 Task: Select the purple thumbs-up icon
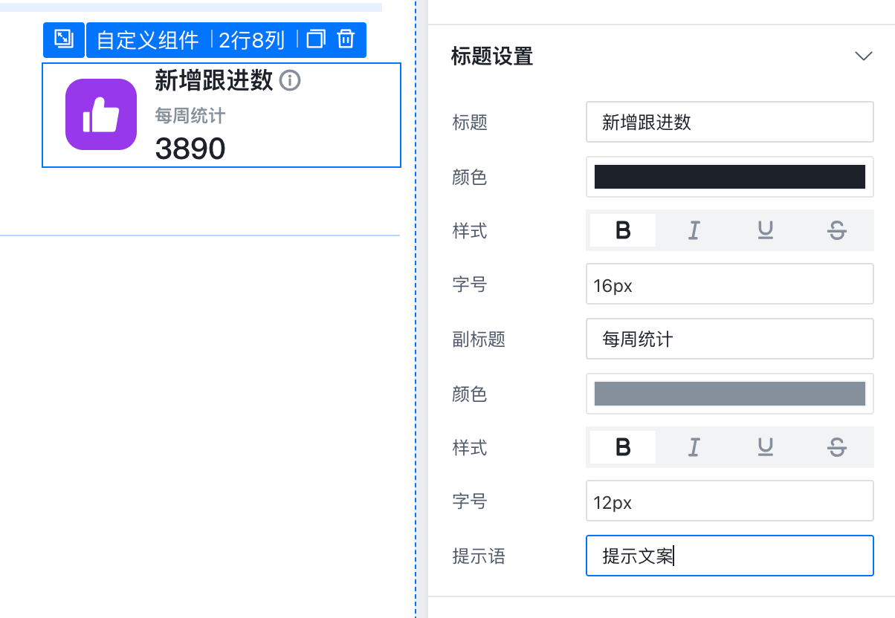click(101, 114)
